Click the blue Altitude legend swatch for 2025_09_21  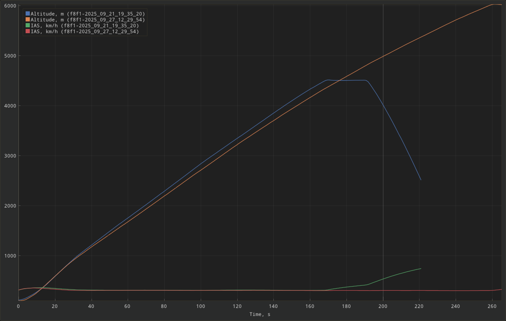[x=28, y=14]
